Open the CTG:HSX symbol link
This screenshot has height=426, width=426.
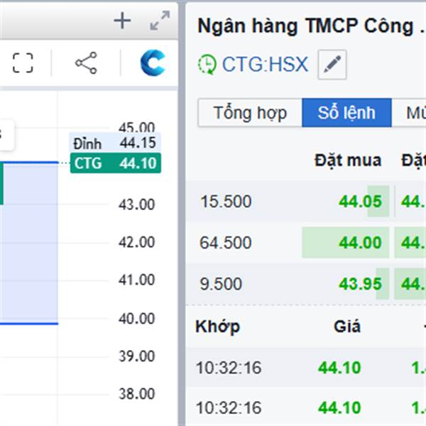[265, 65]
